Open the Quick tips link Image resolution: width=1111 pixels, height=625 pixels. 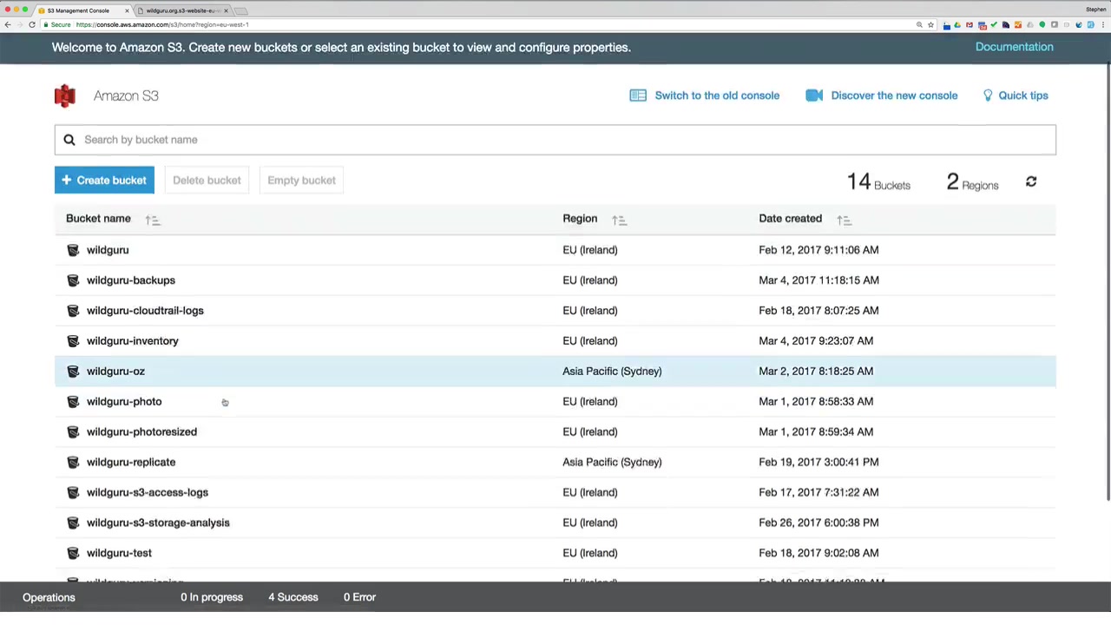click(x=1023, y=95)
